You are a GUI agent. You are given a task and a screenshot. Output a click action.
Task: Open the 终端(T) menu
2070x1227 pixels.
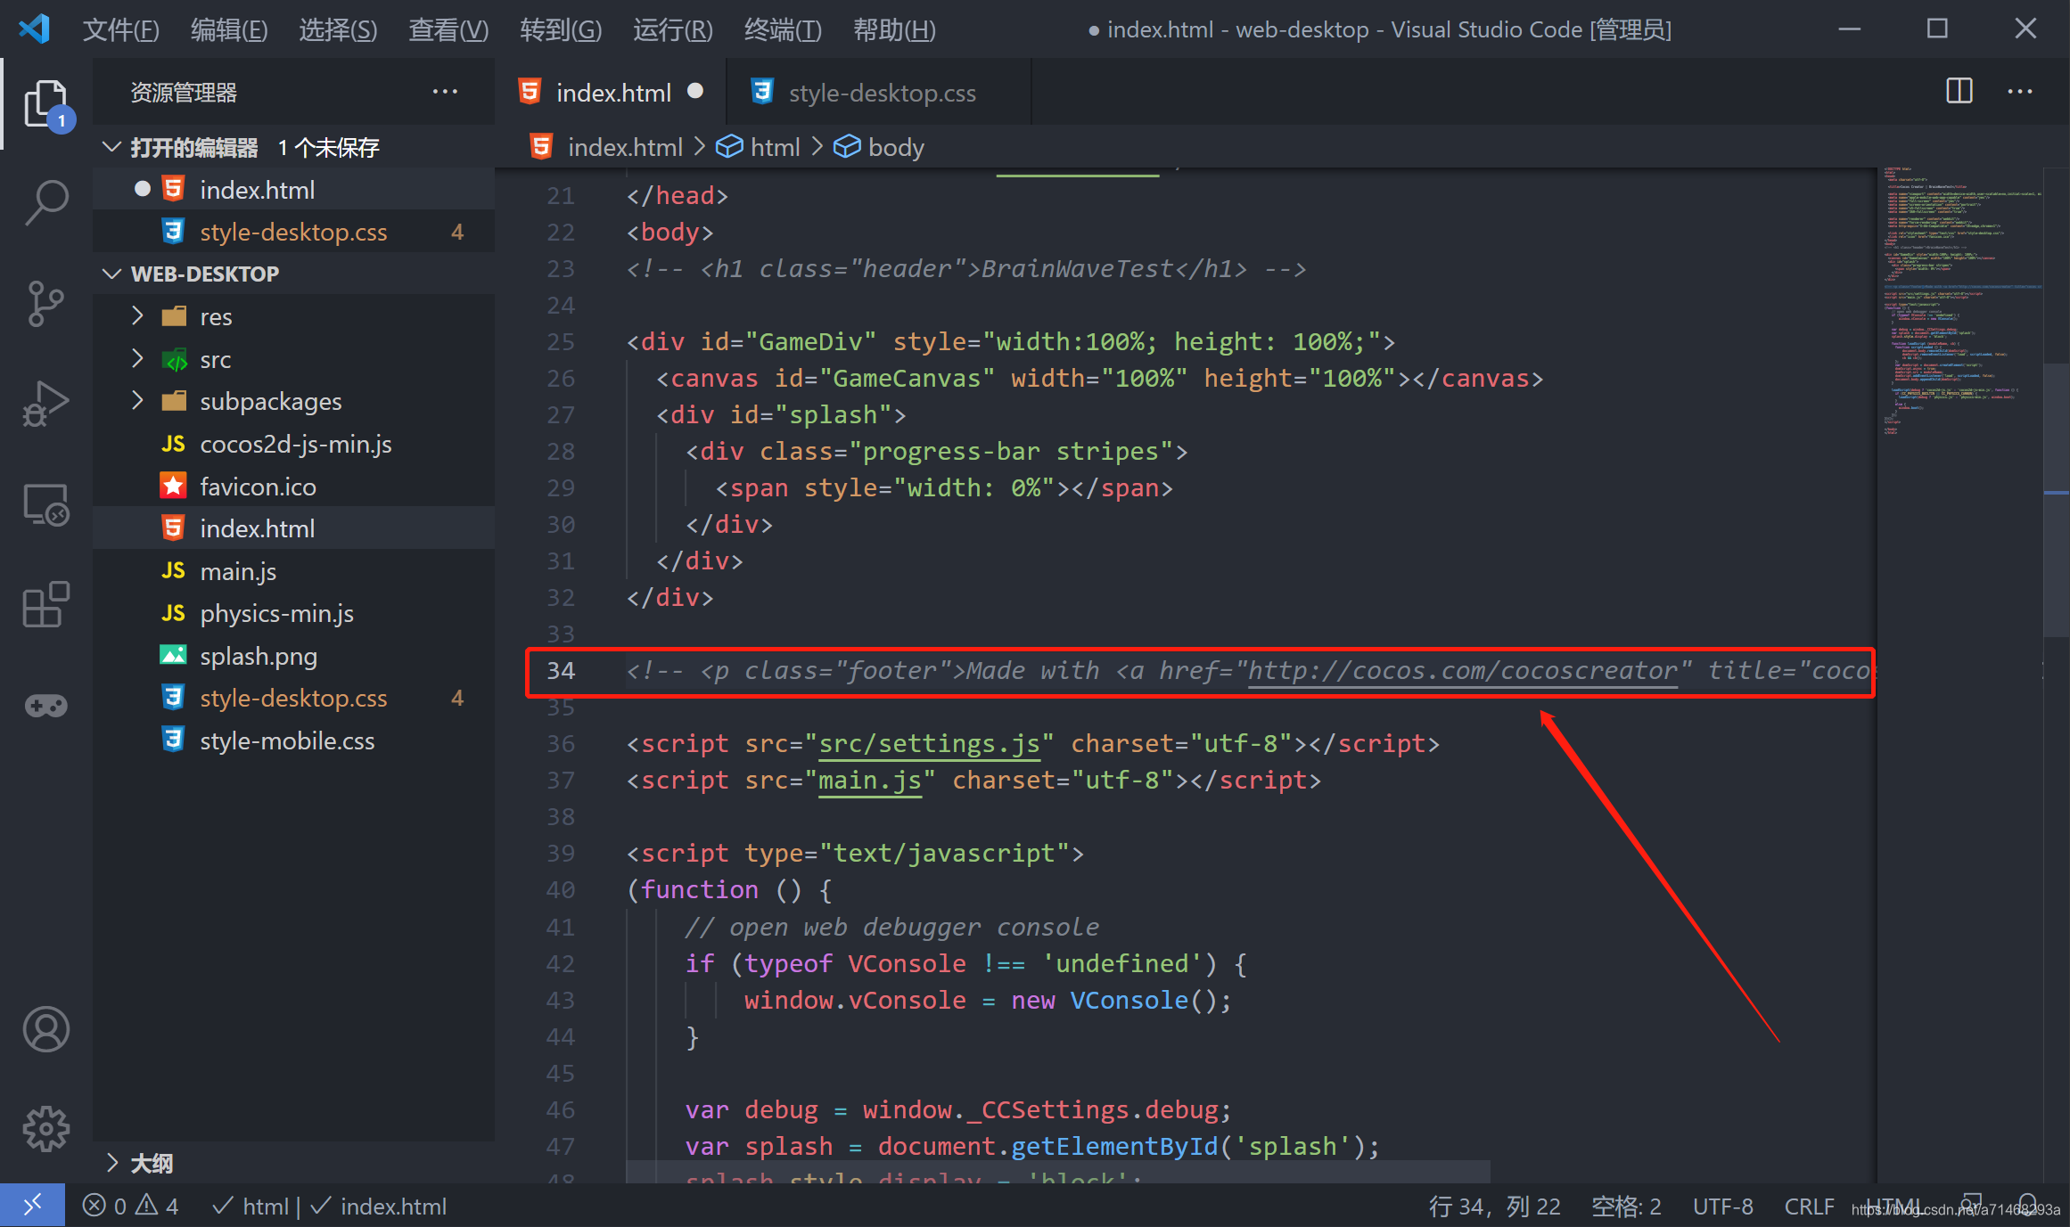782,30
